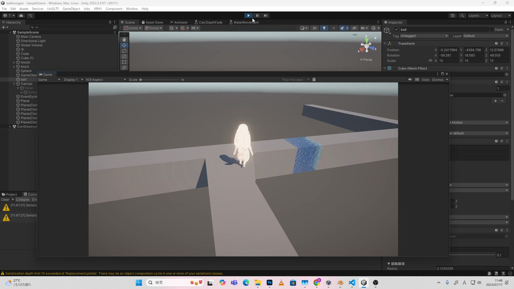
Task: Toggle Scene effects (skybox/fog)
Action: 342,28
